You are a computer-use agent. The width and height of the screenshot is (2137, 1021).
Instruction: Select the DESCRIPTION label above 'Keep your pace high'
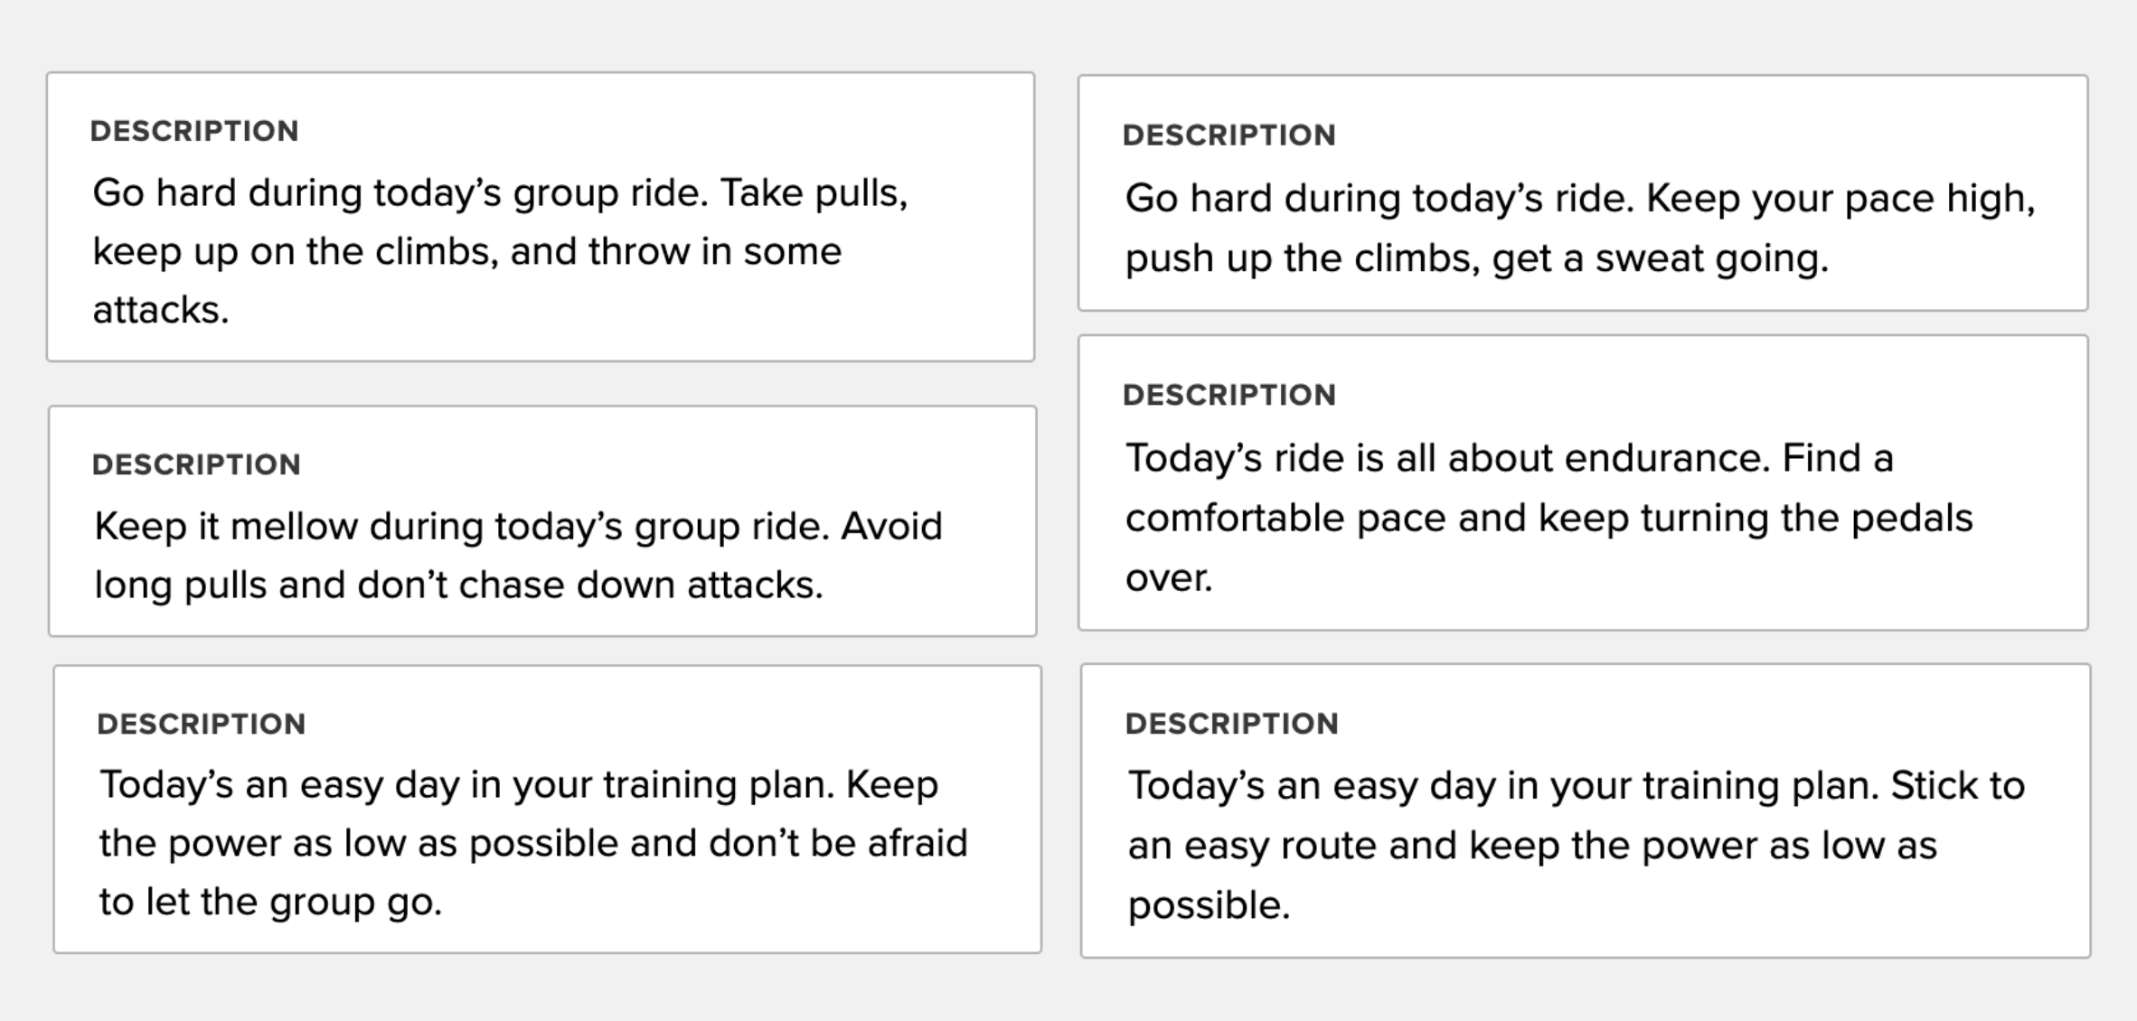tap(1229, 136)
